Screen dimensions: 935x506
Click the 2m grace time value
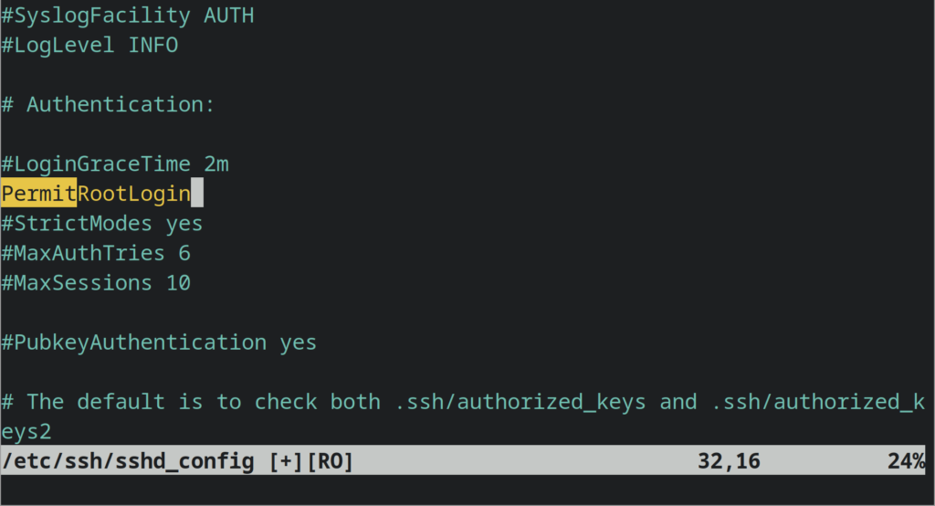click(x=215, y=164)
